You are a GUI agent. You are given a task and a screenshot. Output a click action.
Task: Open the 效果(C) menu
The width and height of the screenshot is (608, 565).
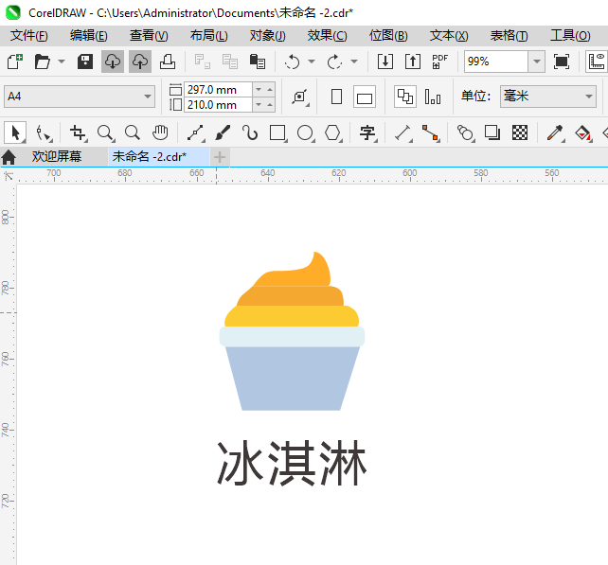tap(328, 36)
